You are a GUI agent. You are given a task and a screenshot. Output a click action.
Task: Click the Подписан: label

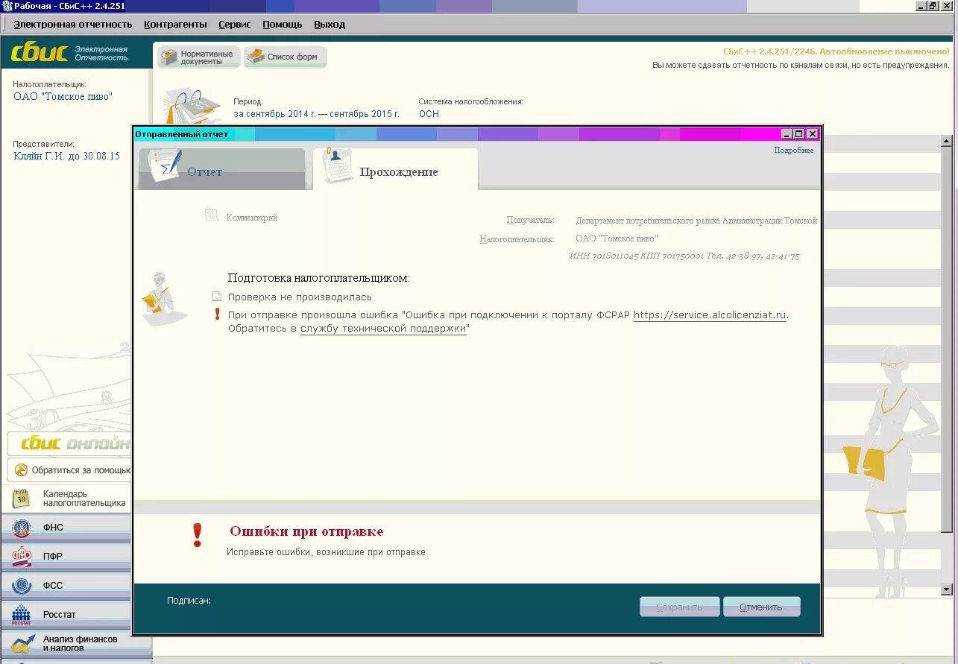[x=189, y=600]
